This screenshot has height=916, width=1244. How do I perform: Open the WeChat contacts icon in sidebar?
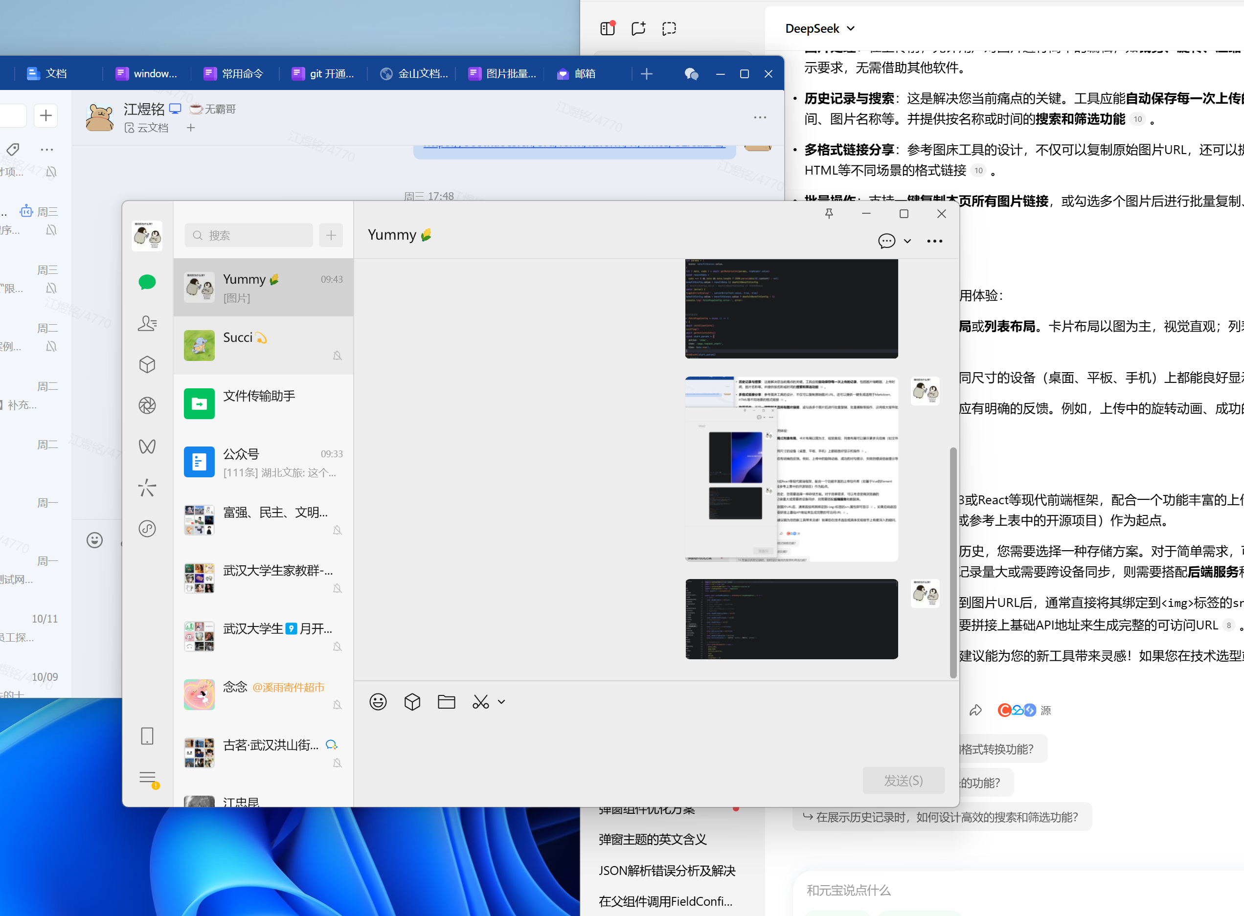click(147, 323)
